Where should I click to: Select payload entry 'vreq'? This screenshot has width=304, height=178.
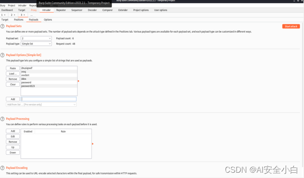pyautogui.click(x=49, y=72)
